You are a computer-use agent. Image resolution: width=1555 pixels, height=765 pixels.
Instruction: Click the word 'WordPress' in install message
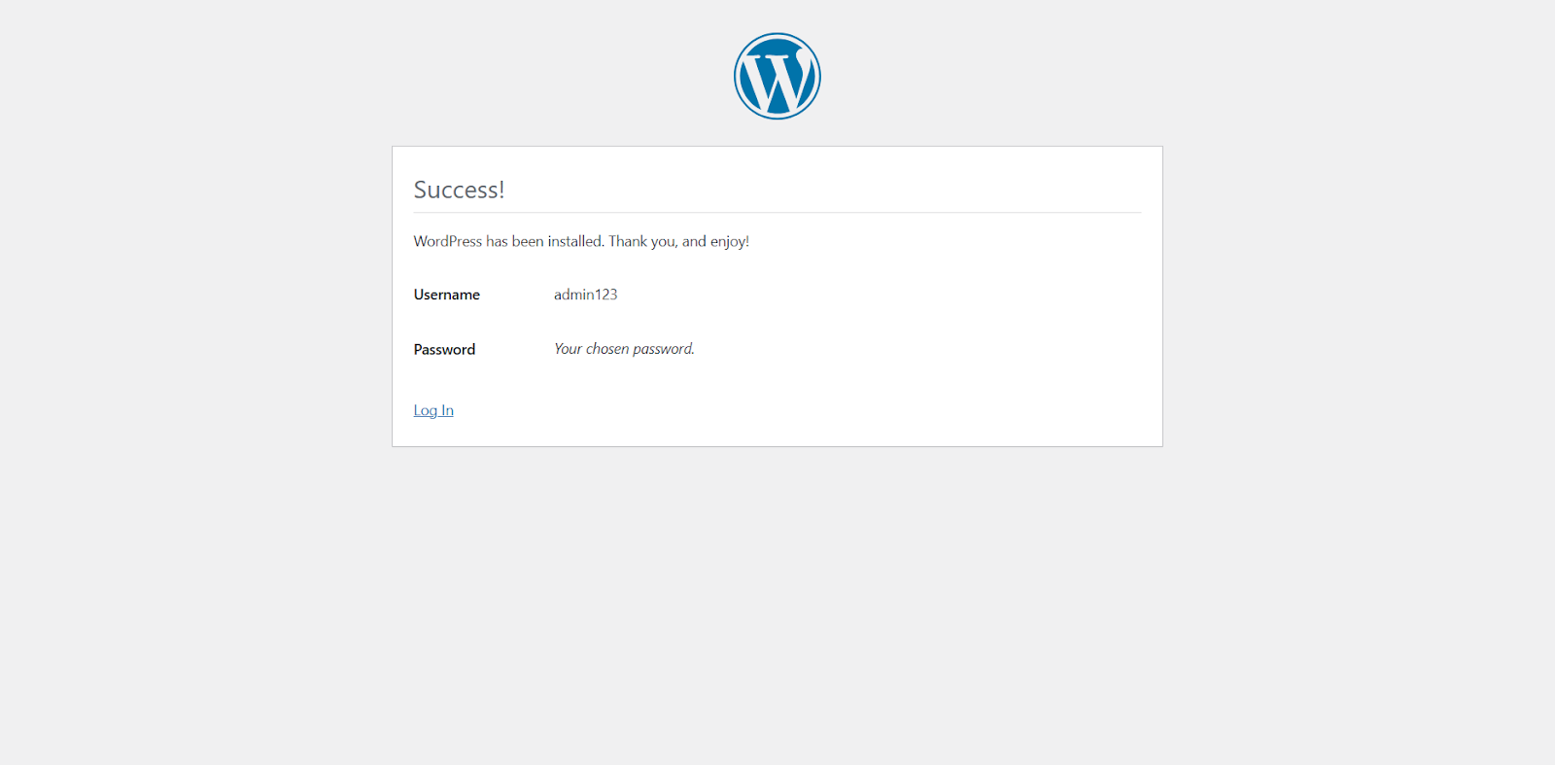[x=447, y=241]
